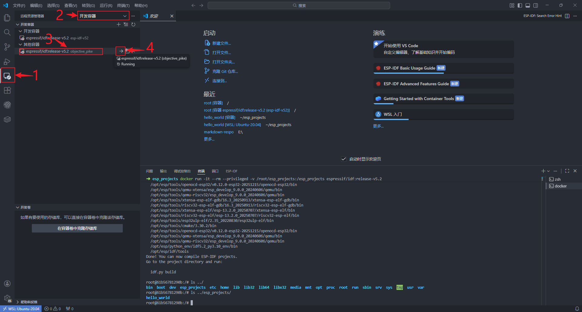Go back using the title bar arrow

click(x=193, y=5)
